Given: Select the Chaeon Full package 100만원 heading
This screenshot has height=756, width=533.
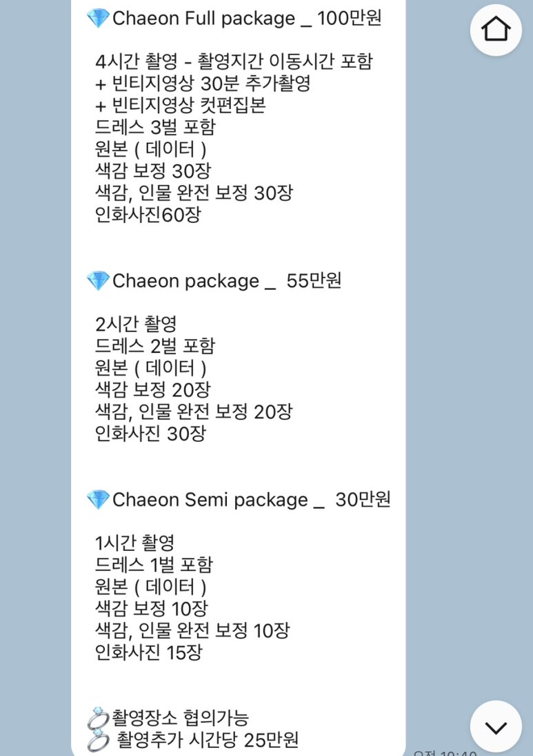Looking at the screenshot, I should (247, 19).
